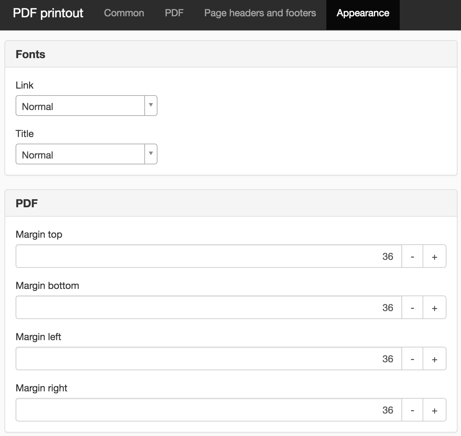Click the Title field label
Viewport: 461px width, 436px height.
click(25, 134)
